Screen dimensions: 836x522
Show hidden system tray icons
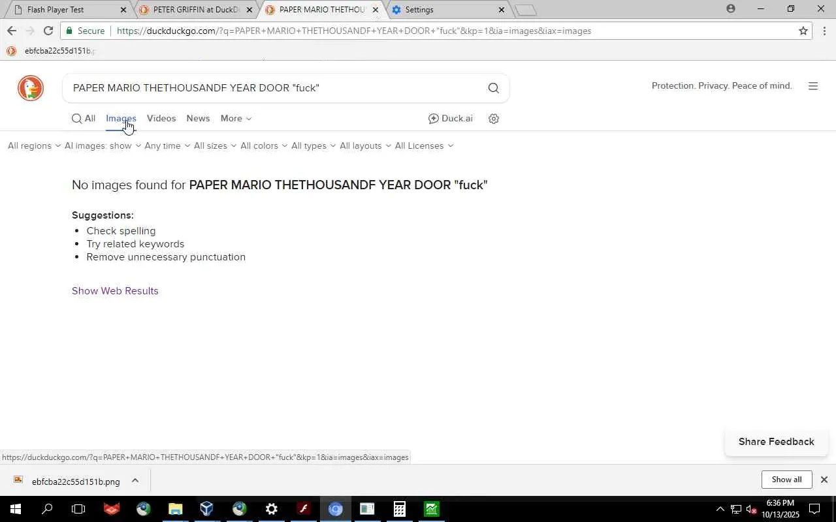[x=720, y=509]
